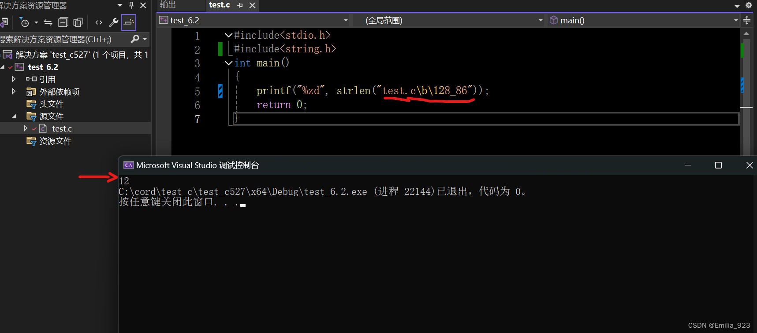Viewport: 757px width, 333px height.
Task: Click the magnifier search icon in Solution Explorer
Action: coord(135,39)
